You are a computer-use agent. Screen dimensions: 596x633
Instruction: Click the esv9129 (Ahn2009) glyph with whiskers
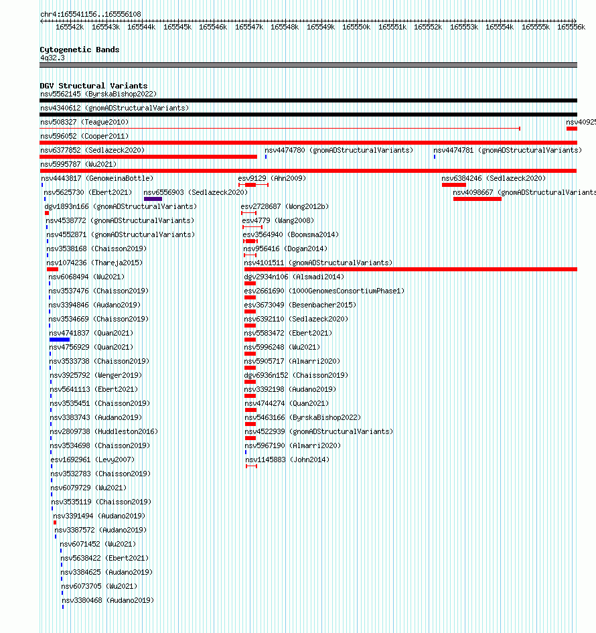click(253, 185)
